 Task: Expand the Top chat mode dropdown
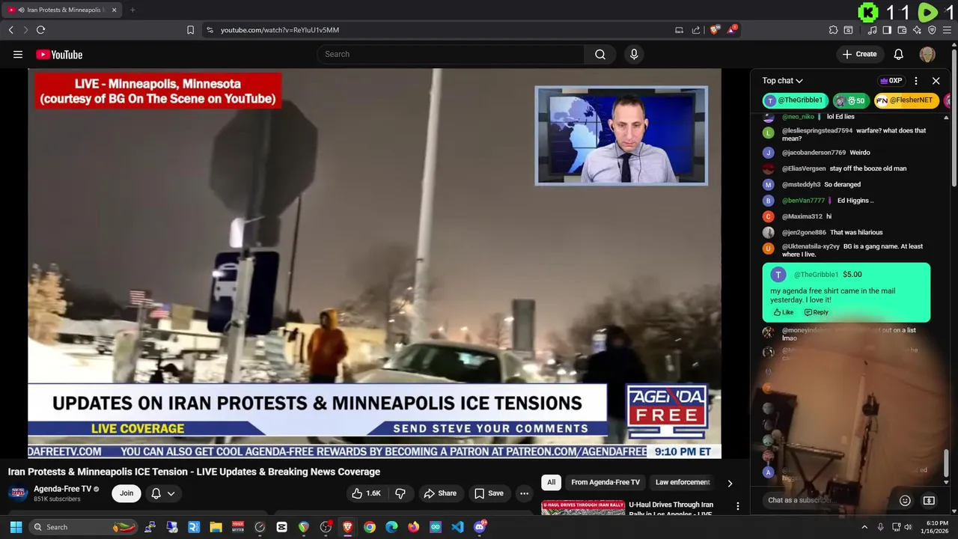782,80
